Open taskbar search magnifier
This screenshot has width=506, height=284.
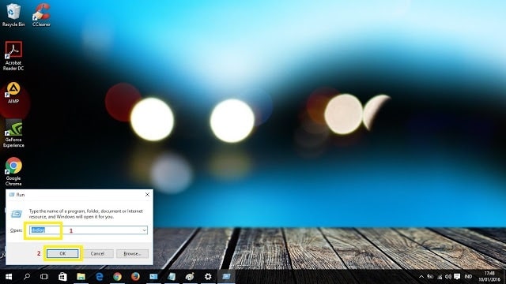click(27, 277)
